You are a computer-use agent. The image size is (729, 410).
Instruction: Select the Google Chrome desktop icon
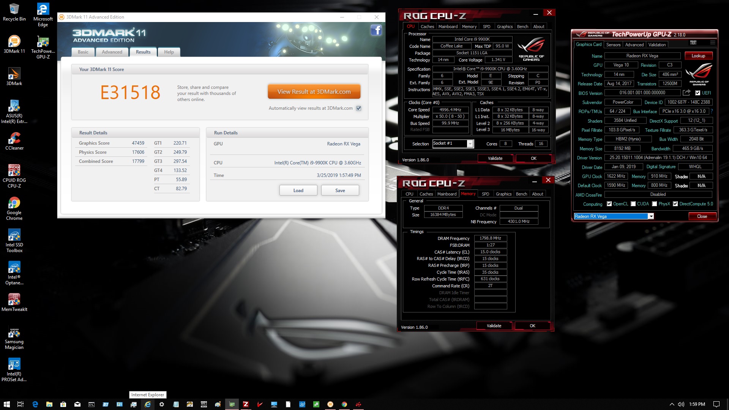pyautogui.click(x=14, y=209)
